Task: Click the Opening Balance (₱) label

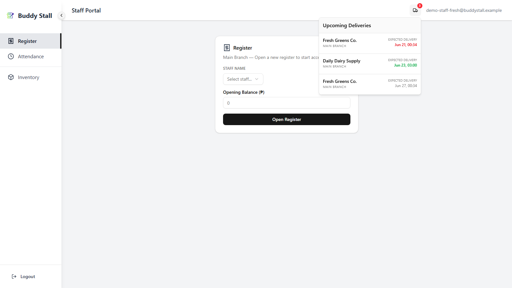Action: [244, 92]
